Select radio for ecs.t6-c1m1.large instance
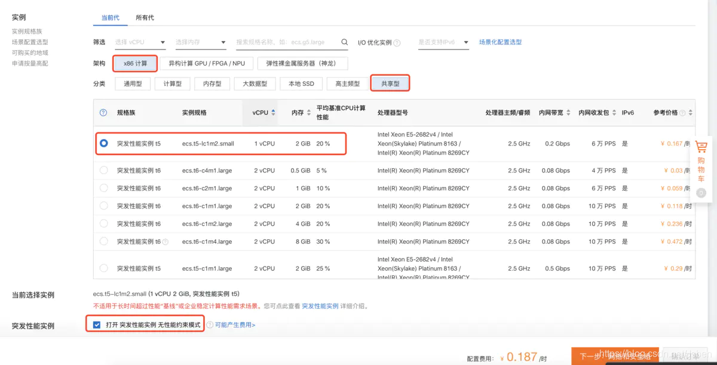 104,206
